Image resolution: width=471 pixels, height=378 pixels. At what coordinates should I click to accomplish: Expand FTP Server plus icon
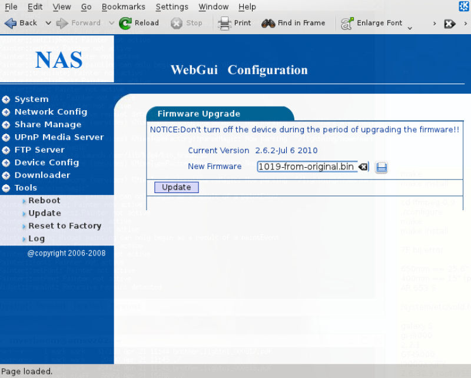click(x=6, y=150)
